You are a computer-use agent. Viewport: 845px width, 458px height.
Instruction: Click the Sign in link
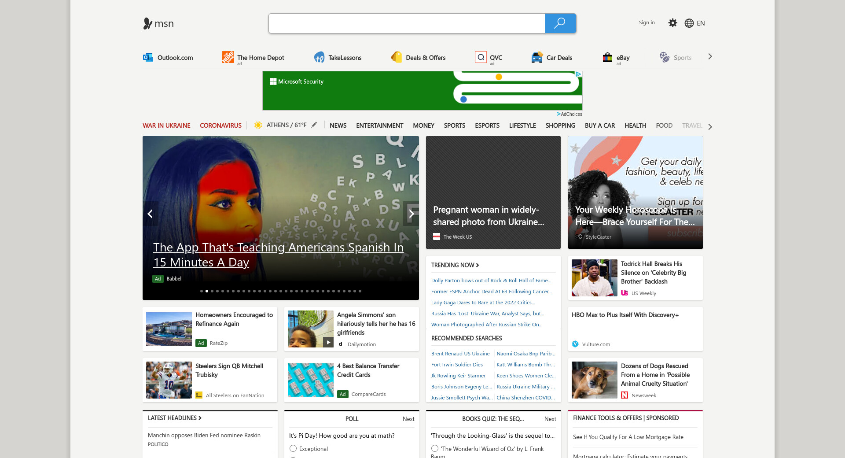click(x=647, y=22)
